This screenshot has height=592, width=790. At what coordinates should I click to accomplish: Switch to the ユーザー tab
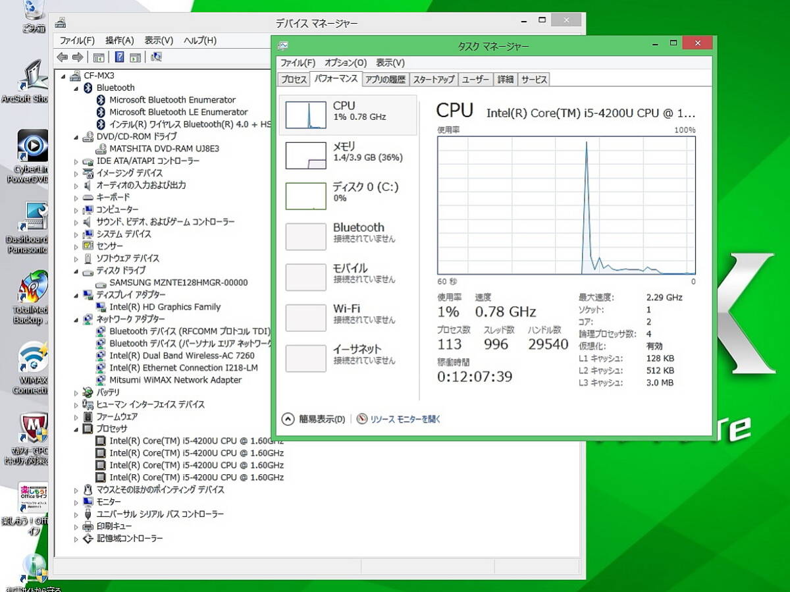475,80
